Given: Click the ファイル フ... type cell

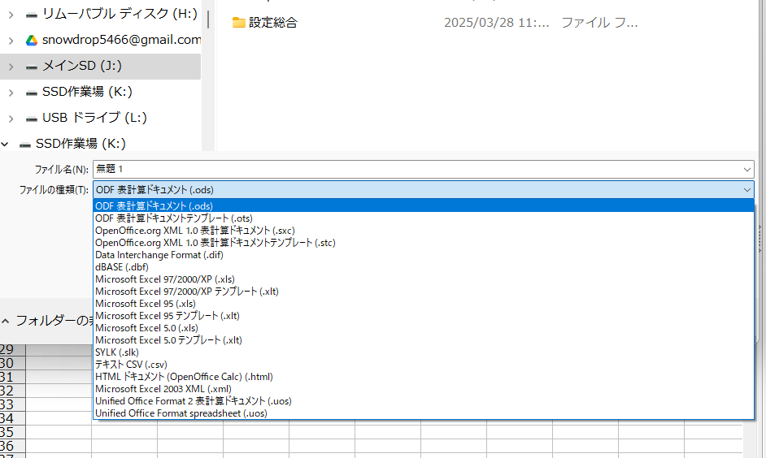Looking at the screenshot, I should [x=599, y=23].
